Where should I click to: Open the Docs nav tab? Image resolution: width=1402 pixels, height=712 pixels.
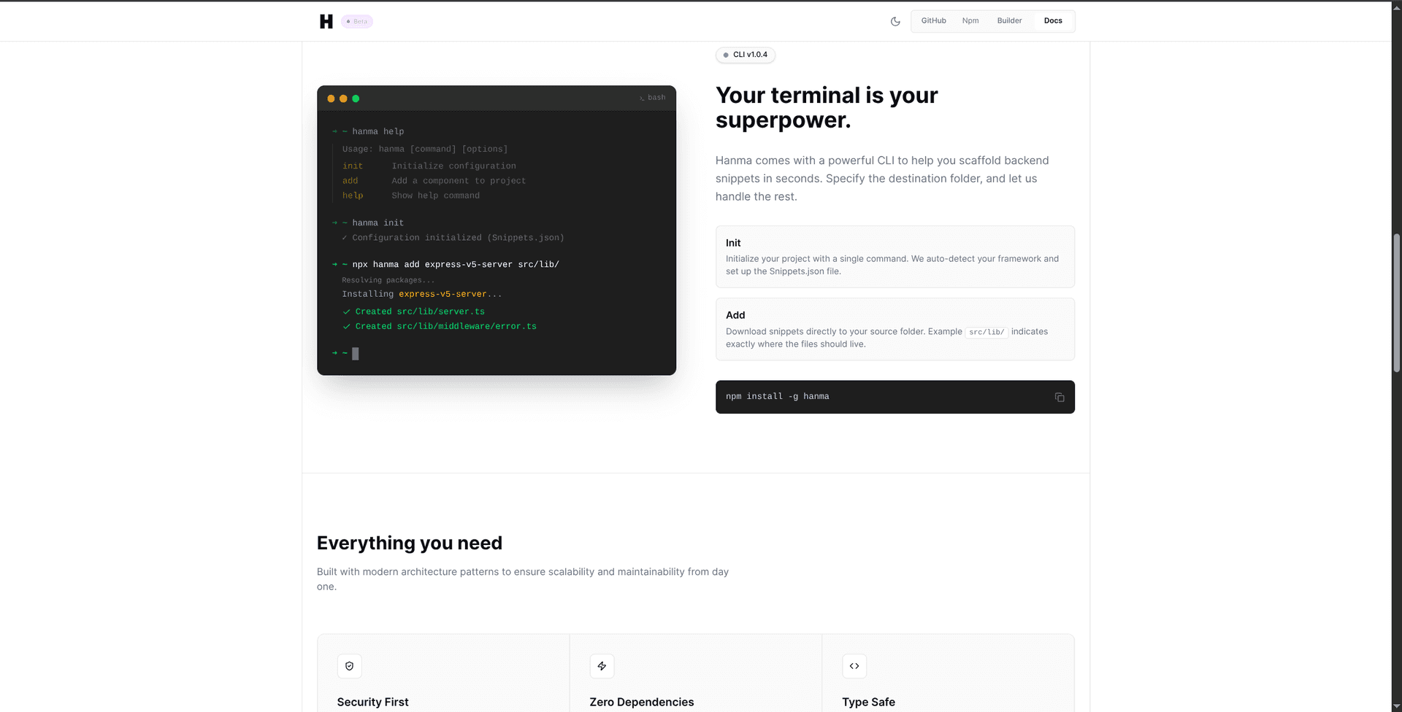pyautogui.click(x=1053, y=20)
